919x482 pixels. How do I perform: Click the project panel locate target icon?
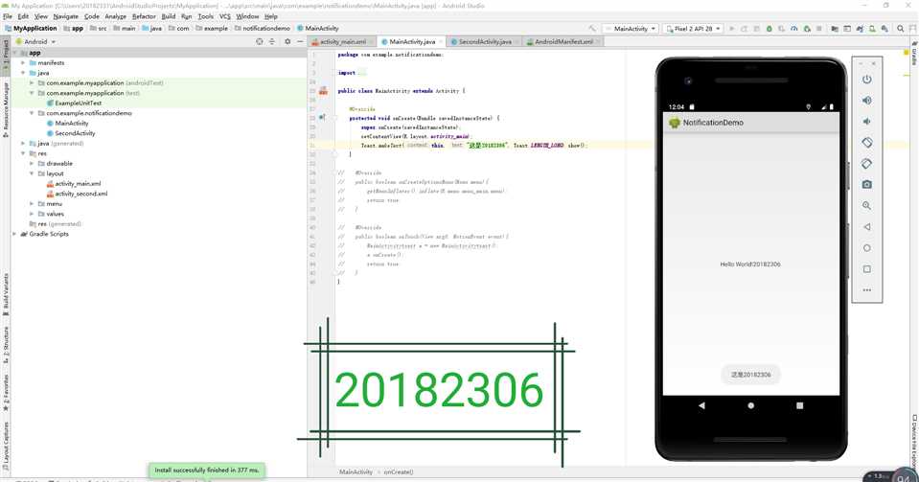click(260, 41)
